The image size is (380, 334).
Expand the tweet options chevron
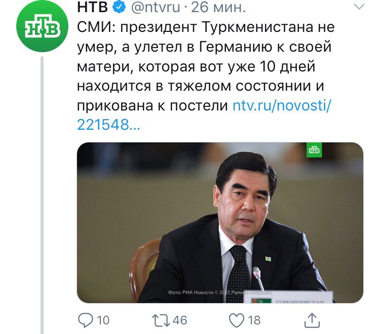pyautogui.click(x=359, y=7)
